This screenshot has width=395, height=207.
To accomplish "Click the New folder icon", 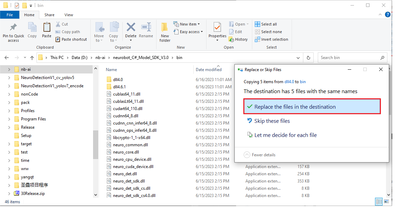I will click(165, 27).
